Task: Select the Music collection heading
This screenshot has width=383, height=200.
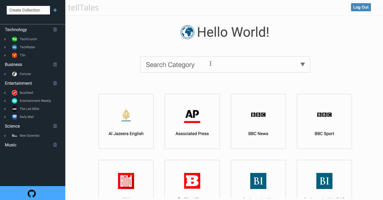Action: click(11, 145)
